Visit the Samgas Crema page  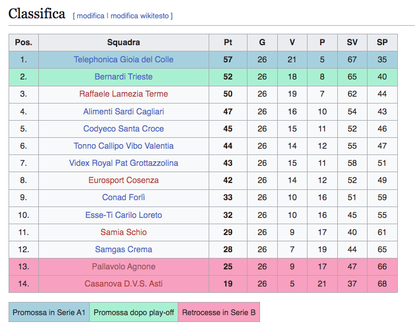pyautogui.click(x=123, y=249)
